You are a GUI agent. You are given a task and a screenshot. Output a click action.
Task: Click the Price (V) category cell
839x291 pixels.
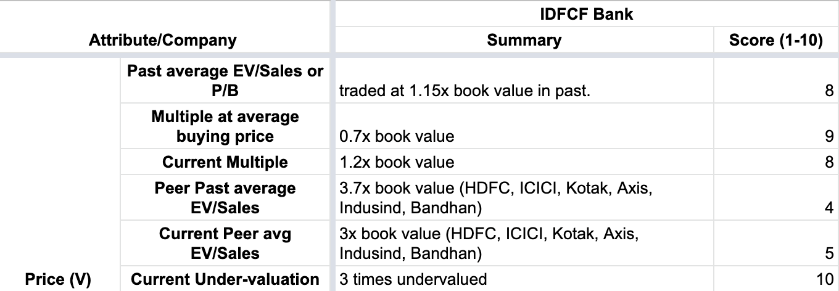(x=58, y=279)
